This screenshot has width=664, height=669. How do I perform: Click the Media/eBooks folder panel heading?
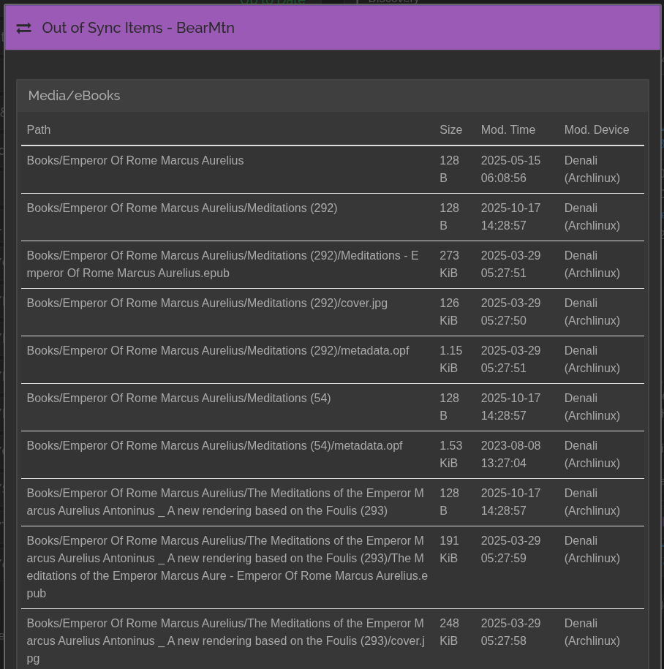pos(74,96)
